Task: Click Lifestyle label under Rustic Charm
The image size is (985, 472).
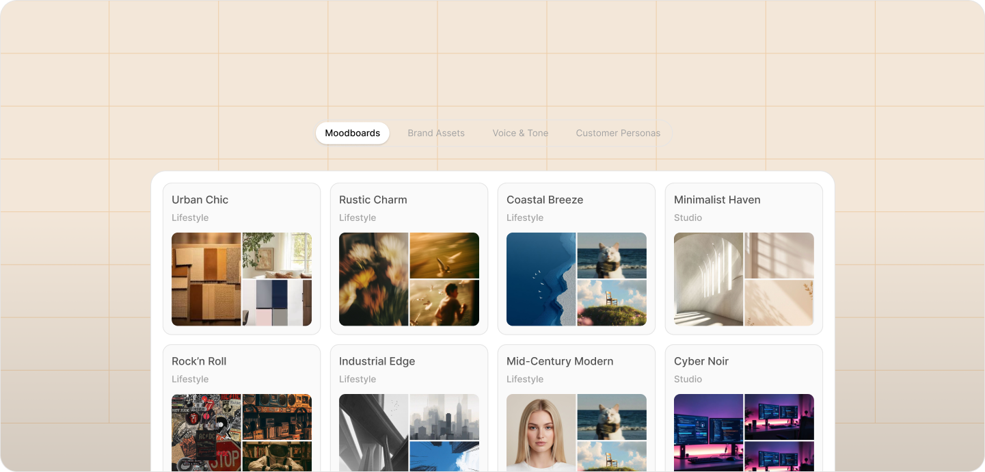Action: pos(357,218)
